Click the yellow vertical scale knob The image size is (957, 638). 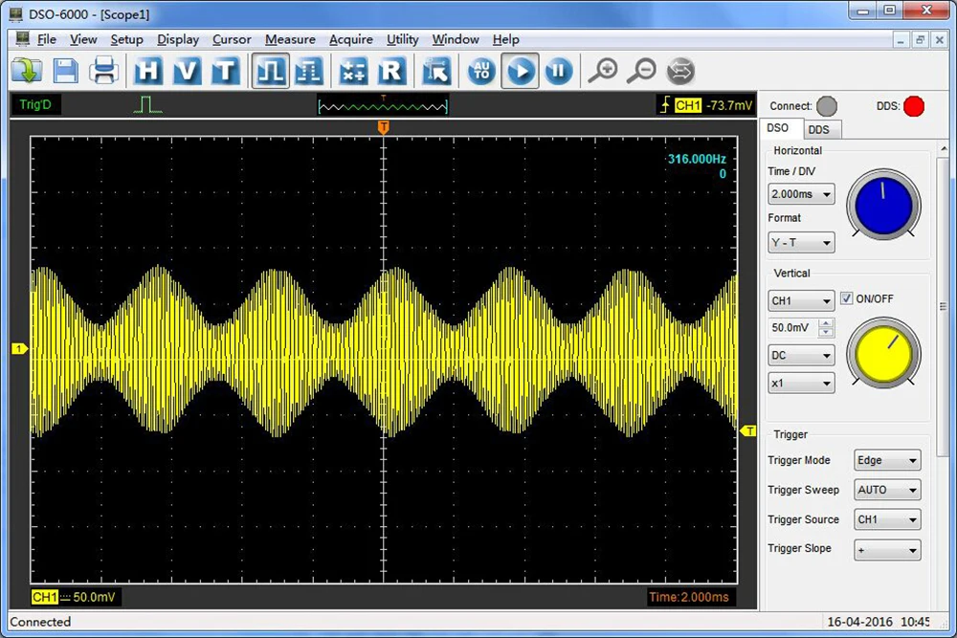[x=884, y=352]
